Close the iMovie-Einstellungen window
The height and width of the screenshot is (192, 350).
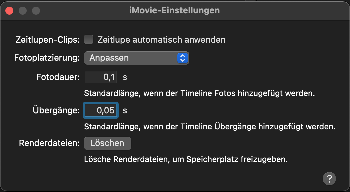pos(9,11)
